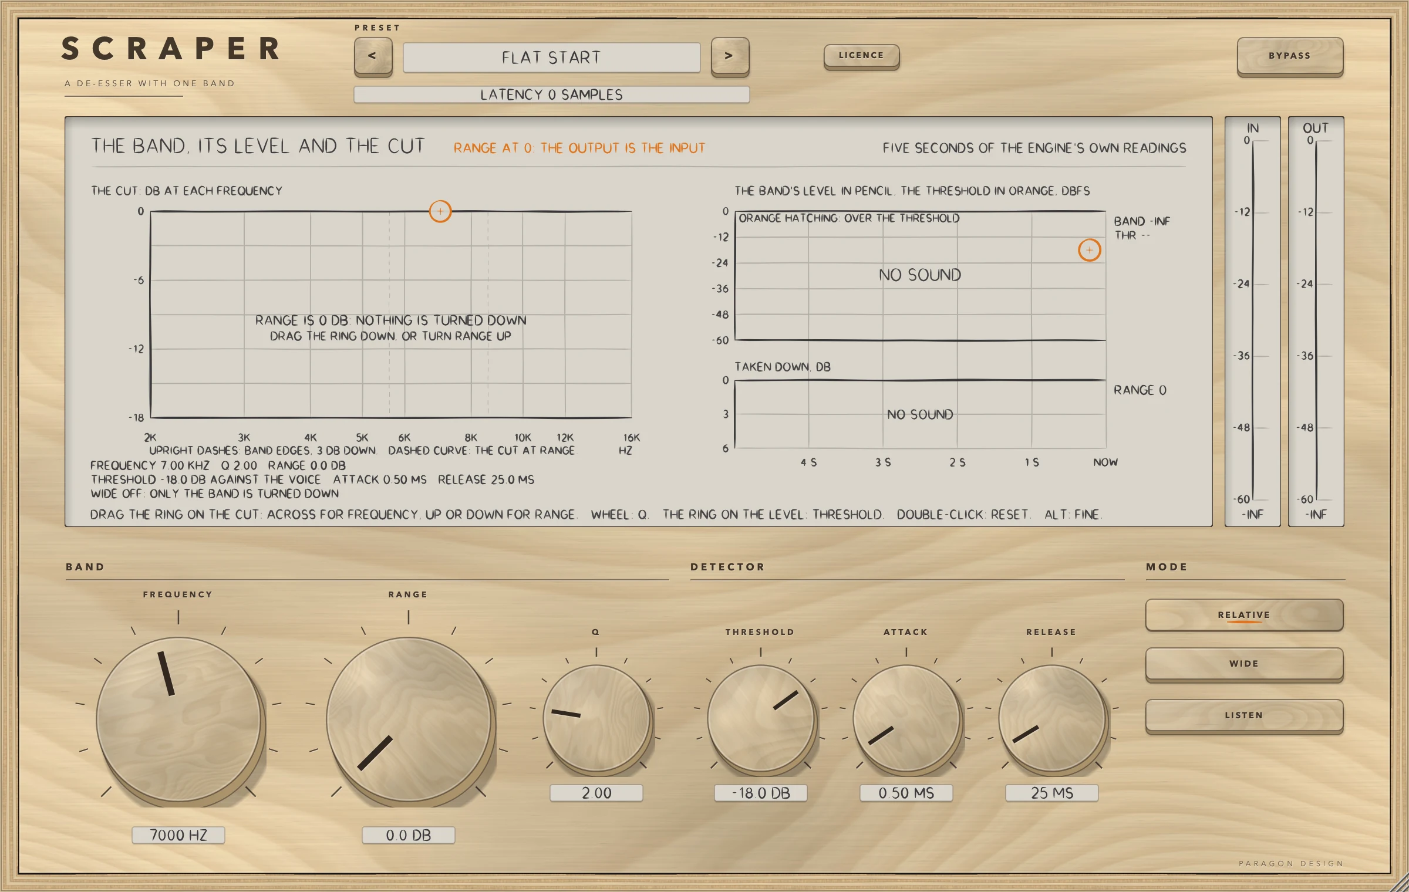Open the Licence dialog
1409x892 pixels.
[861, 56]
